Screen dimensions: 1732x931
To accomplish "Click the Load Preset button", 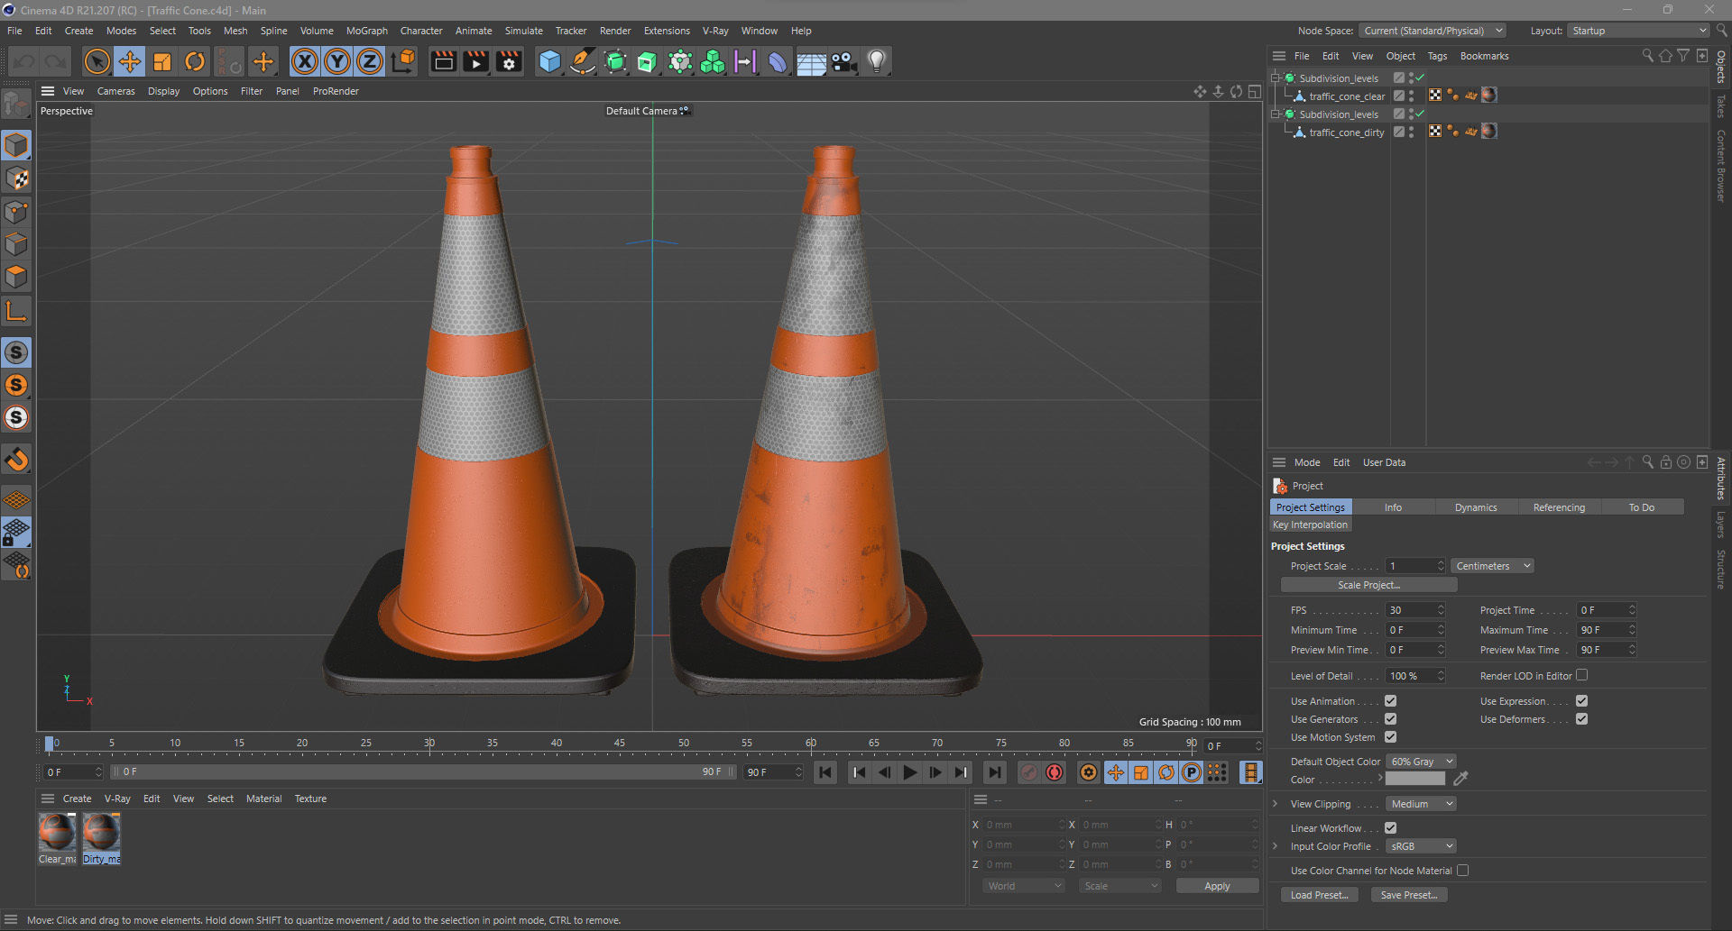I will (1319, 895).
